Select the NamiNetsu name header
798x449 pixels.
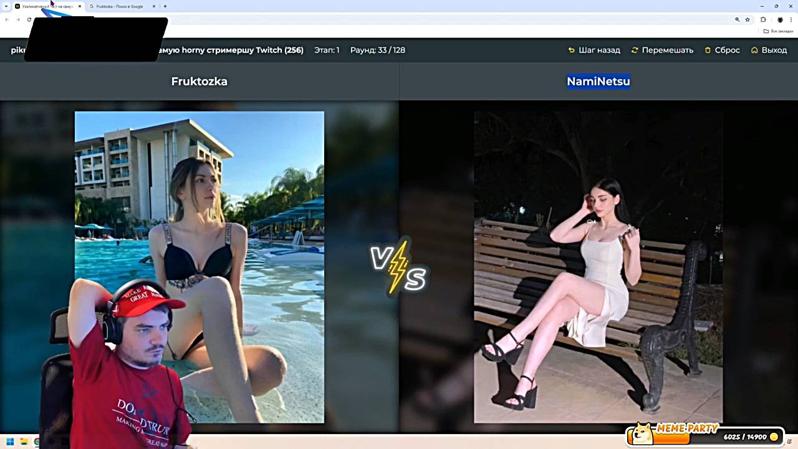click(598, 81)
